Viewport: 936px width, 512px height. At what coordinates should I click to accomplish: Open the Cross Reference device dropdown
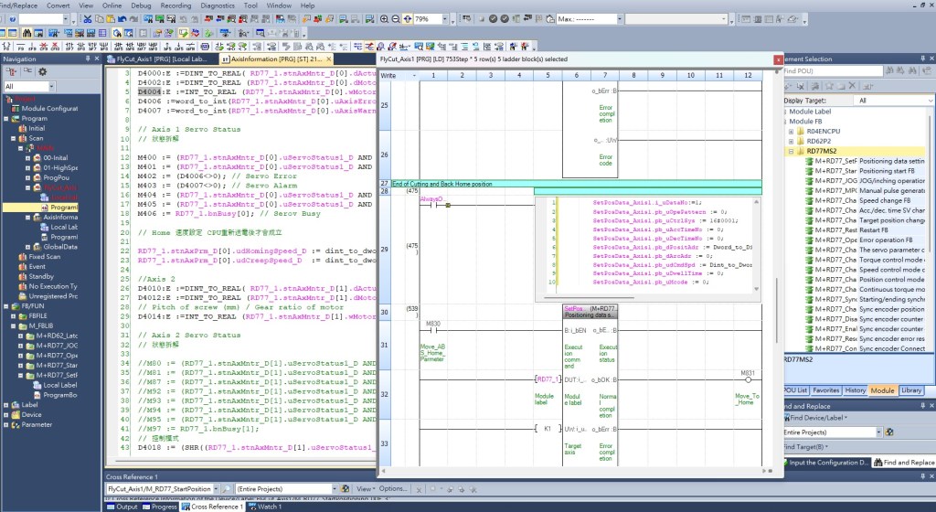[x=216, y=489]
